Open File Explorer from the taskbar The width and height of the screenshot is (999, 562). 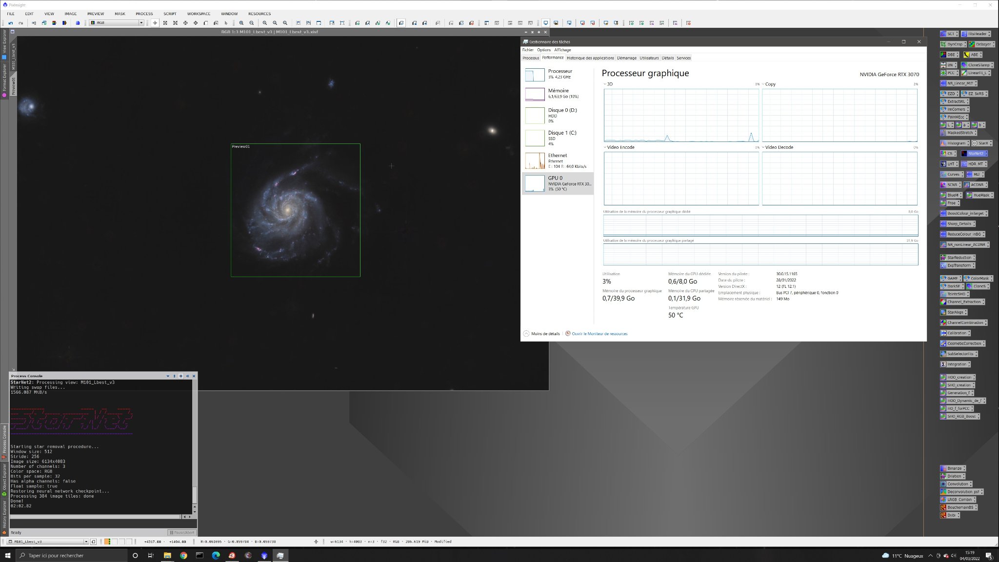point(167,555)
